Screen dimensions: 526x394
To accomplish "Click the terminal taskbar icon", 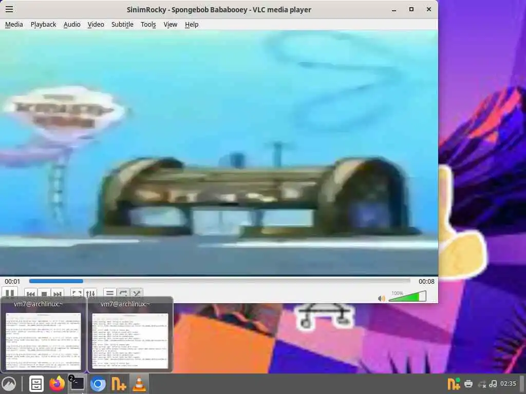I will coord(77,384).
